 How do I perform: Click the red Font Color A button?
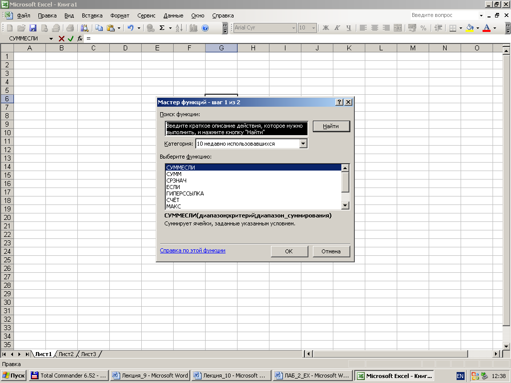[x=487, y=28]
